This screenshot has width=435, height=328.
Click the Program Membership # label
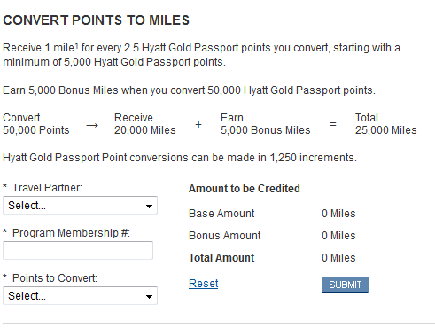click(71, 233)
